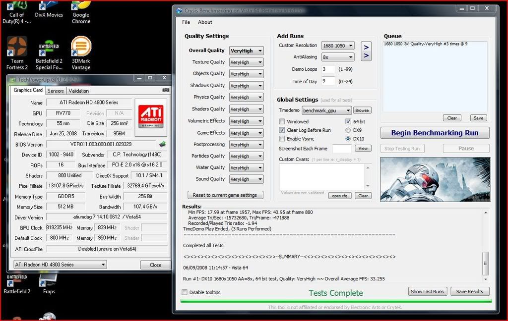The width and height of the screenshot is (508, 321).
Task: Expand the Overall Quality dropdown
Action: 246,51
